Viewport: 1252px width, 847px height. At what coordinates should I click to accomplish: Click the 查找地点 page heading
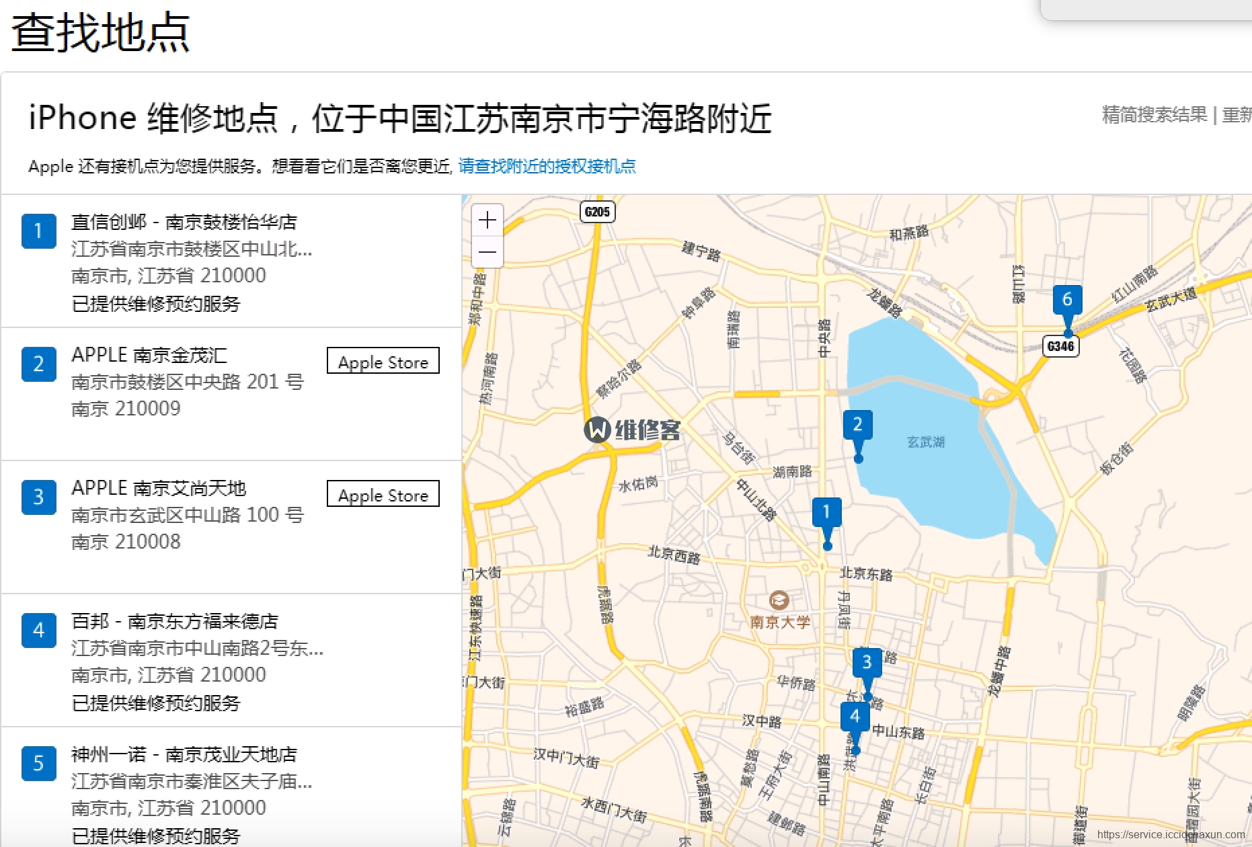click(101, 32)
